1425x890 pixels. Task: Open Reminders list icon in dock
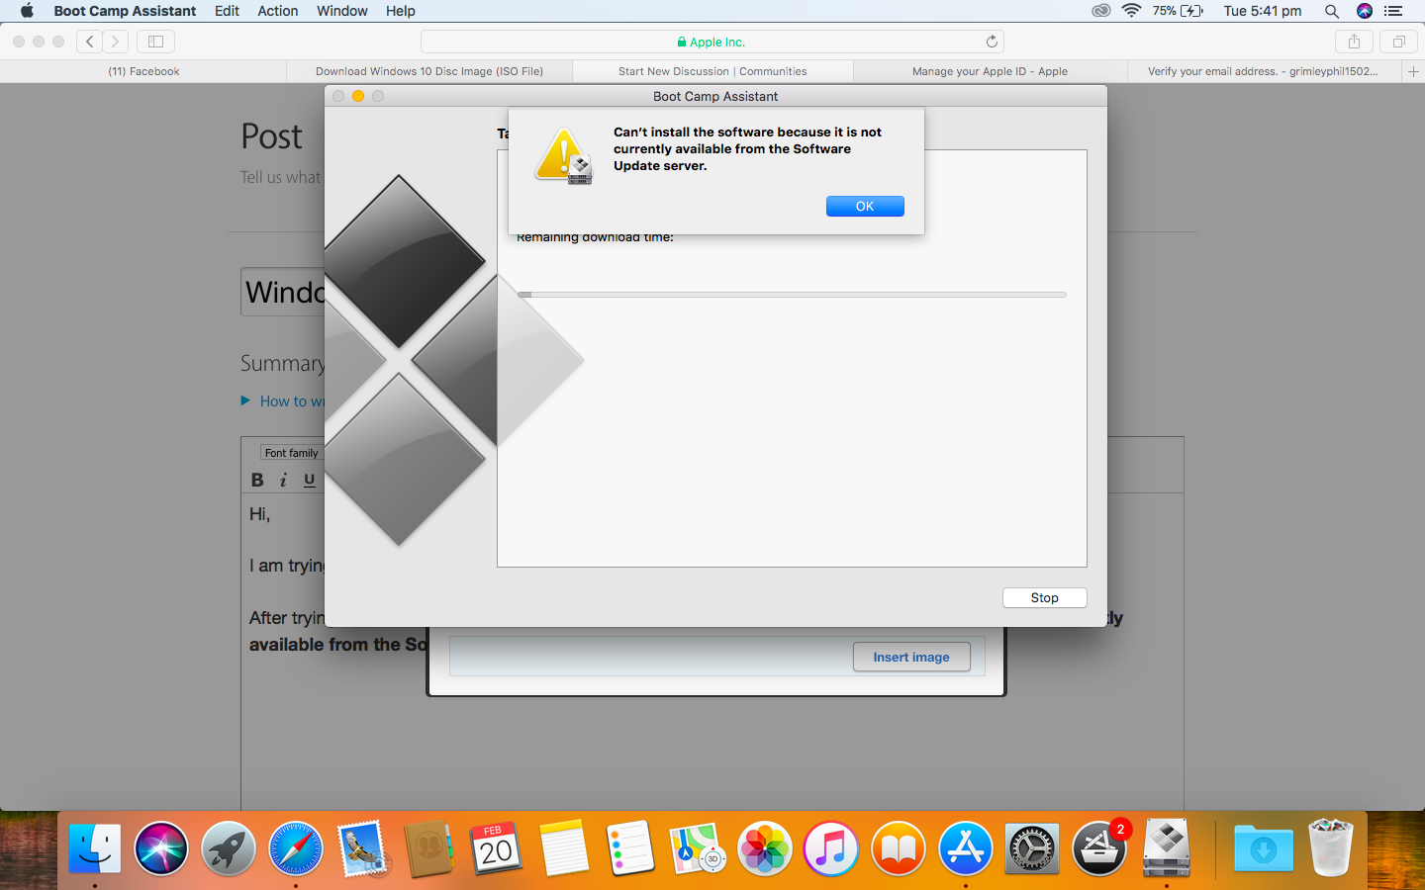point(630,849)
